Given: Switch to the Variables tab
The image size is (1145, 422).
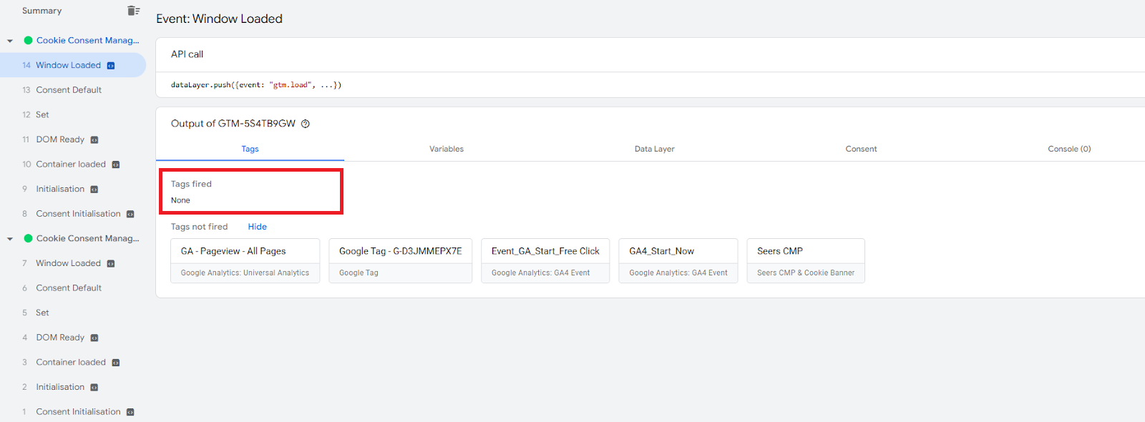Looking at the screenshot, I should (x=446, y=149).
